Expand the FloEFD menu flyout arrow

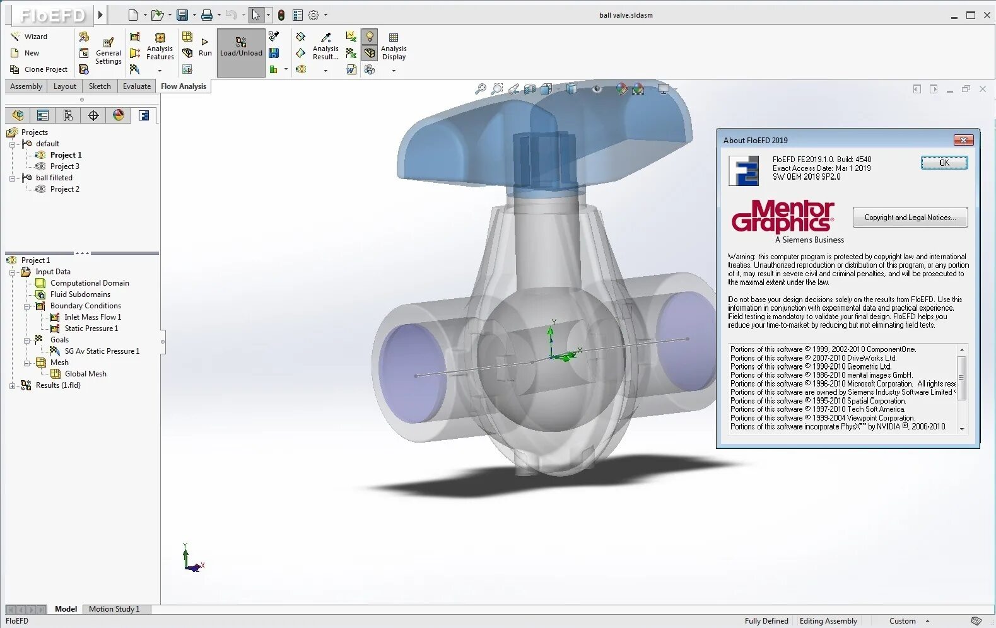[x=100, y=15]
